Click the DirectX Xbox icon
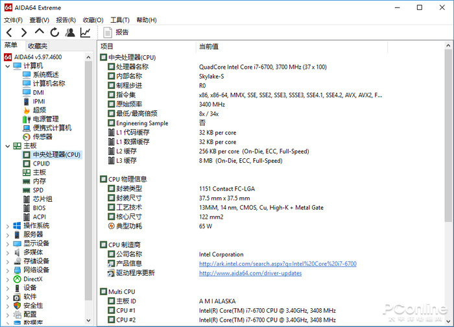The width and height of the screenshot is (454, 327). 17,279
